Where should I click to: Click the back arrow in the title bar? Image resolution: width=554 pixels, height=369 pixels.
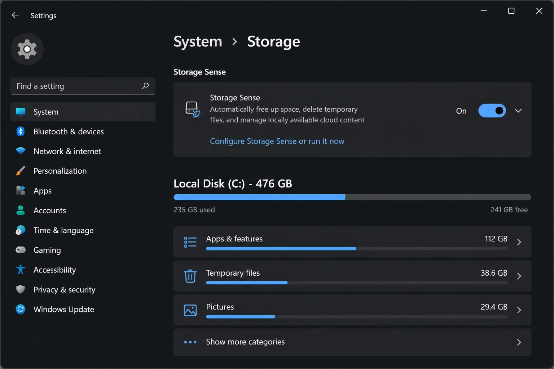15,15
